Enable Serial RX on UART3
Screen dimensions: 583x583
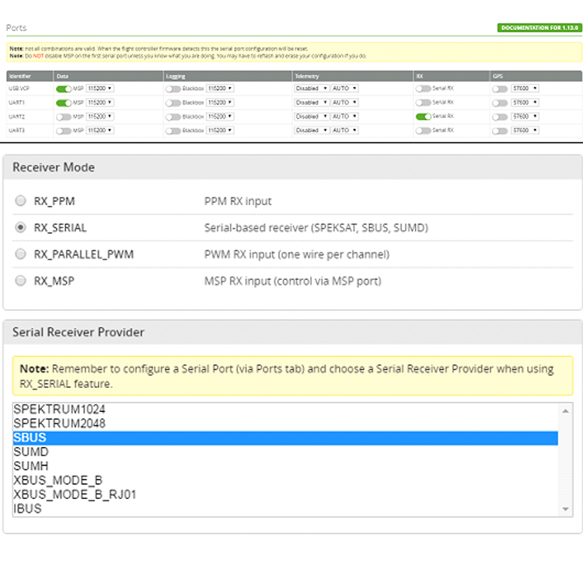tap(423, 131)
